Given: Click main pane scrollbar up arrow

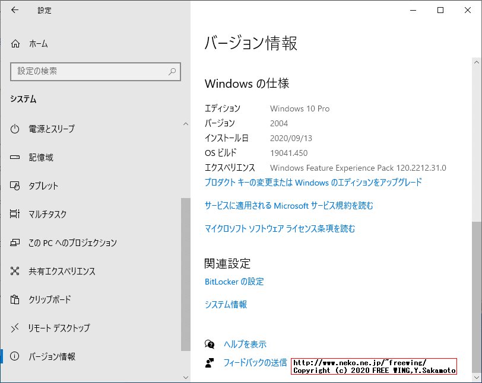Looking at the screenshot, I should click(477, 62).
